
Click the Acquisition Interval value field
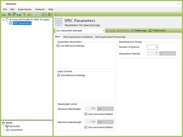152,53
